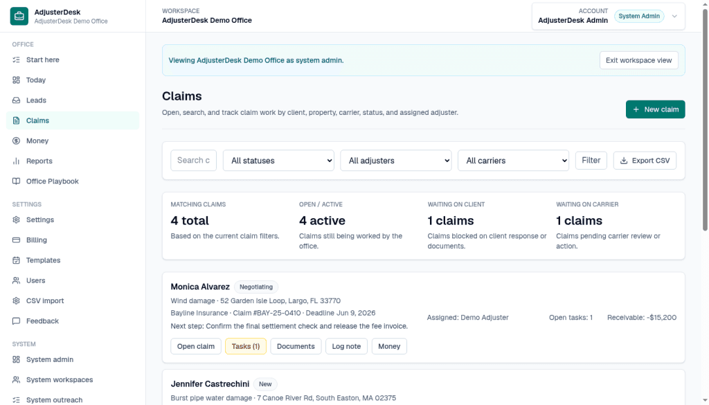Screen dimensions: 709x405
Task: Open Office Playbook from the sidebar
Action: (x=73, y=181)
